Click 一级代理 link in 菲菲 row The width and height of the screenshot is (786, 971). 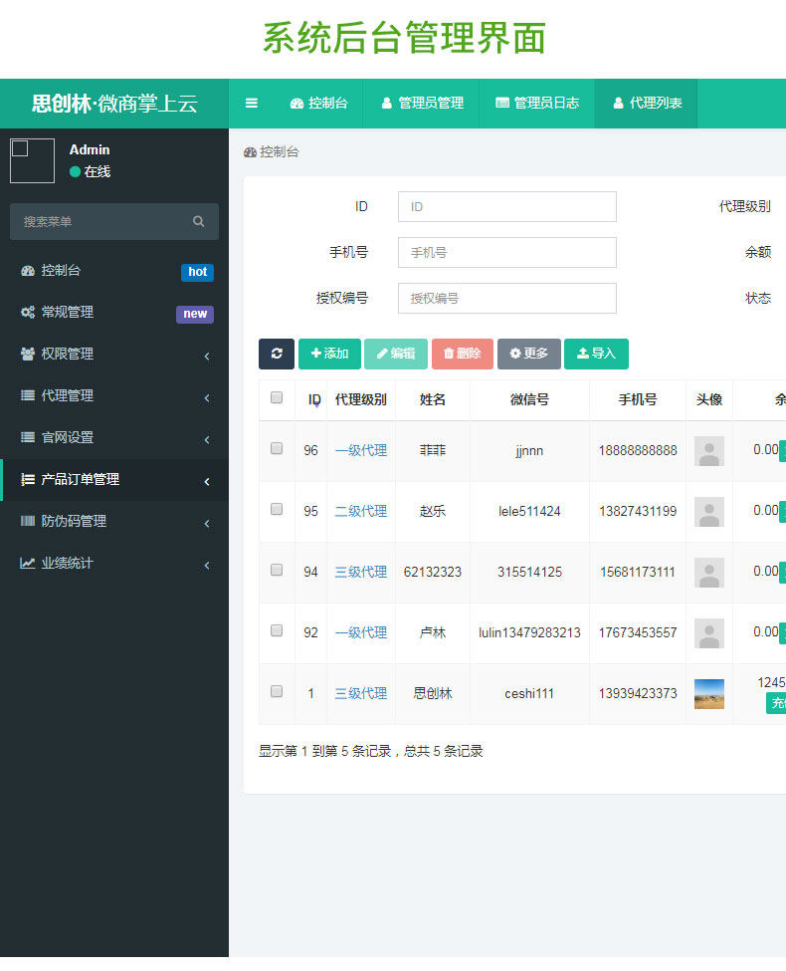tap(361, 451)
